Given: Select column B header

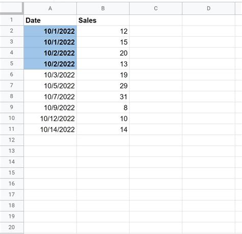Looking at the screenshot, I should (103, 8).
